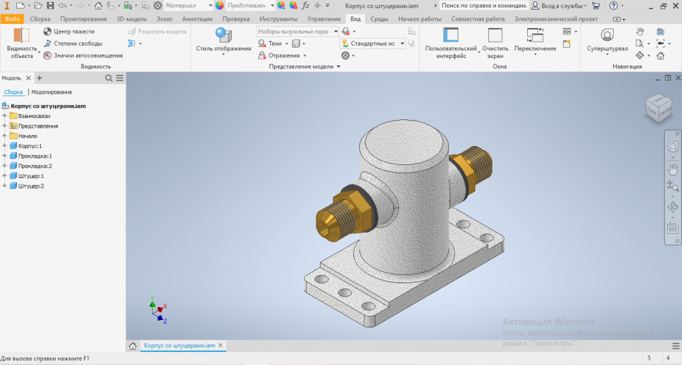
Task: Open the Стиль отображения sphere icon
Action: click(x=223, y=34)
